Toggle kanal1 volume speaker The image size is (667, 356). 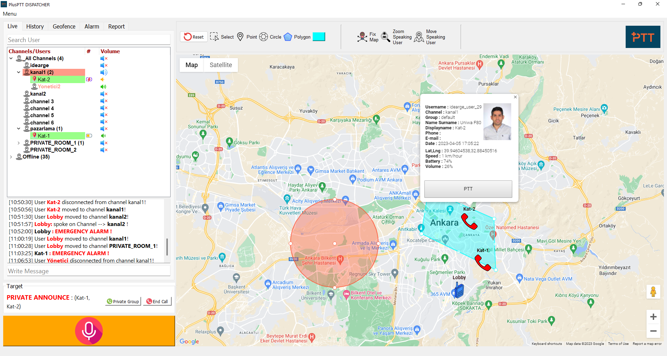(x=104, y=72)
